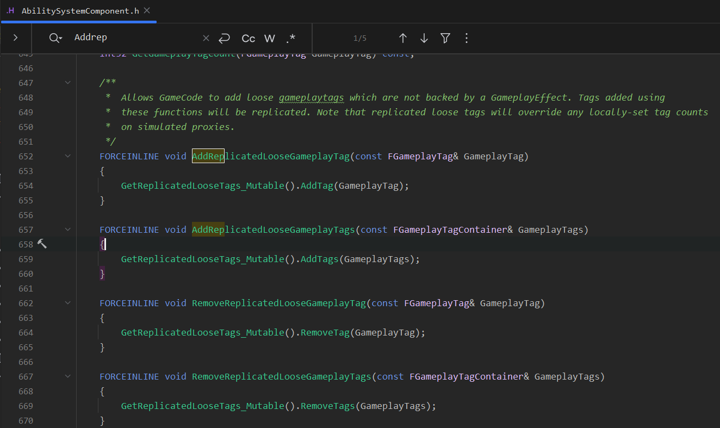Fold the function at line 657
This screenshot has height=428, width=720.
67,229
